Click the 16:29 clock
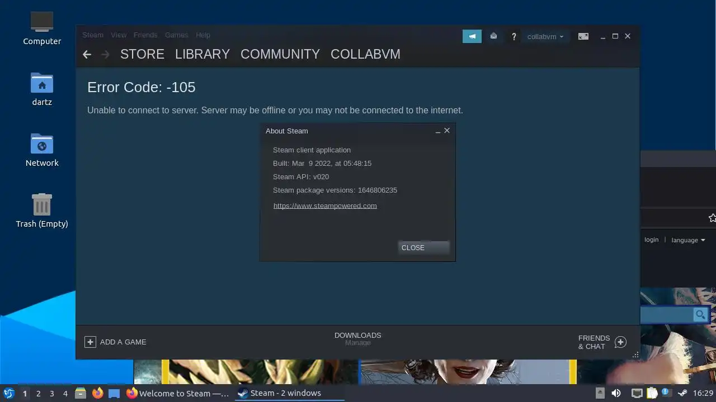Screen dimensions: 716x402 (703, 393)
